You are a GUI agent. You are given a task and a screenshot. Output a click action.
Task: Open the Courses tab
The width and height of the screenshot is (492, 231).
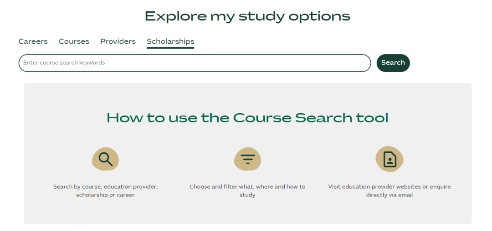[x=74, y=41]
